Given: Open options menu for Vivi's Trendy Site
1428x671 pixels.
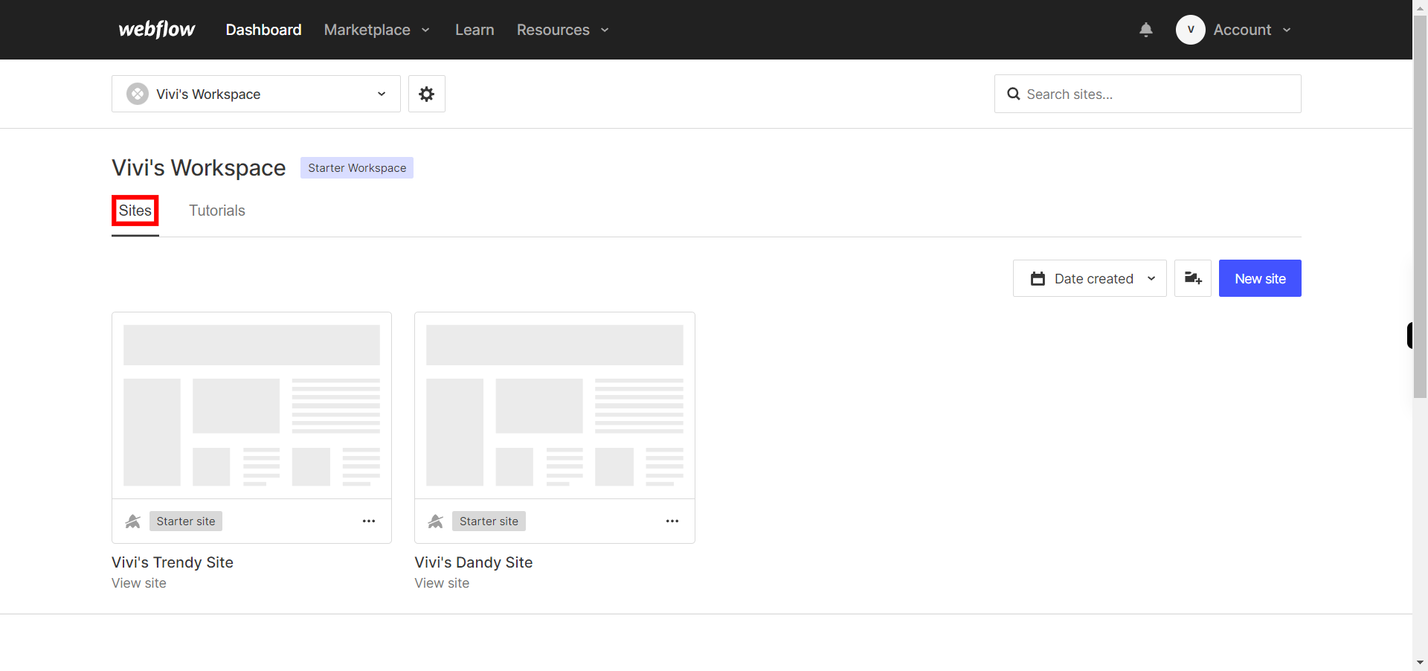Looking at the screenshot, I should click(x=369, y=521).
